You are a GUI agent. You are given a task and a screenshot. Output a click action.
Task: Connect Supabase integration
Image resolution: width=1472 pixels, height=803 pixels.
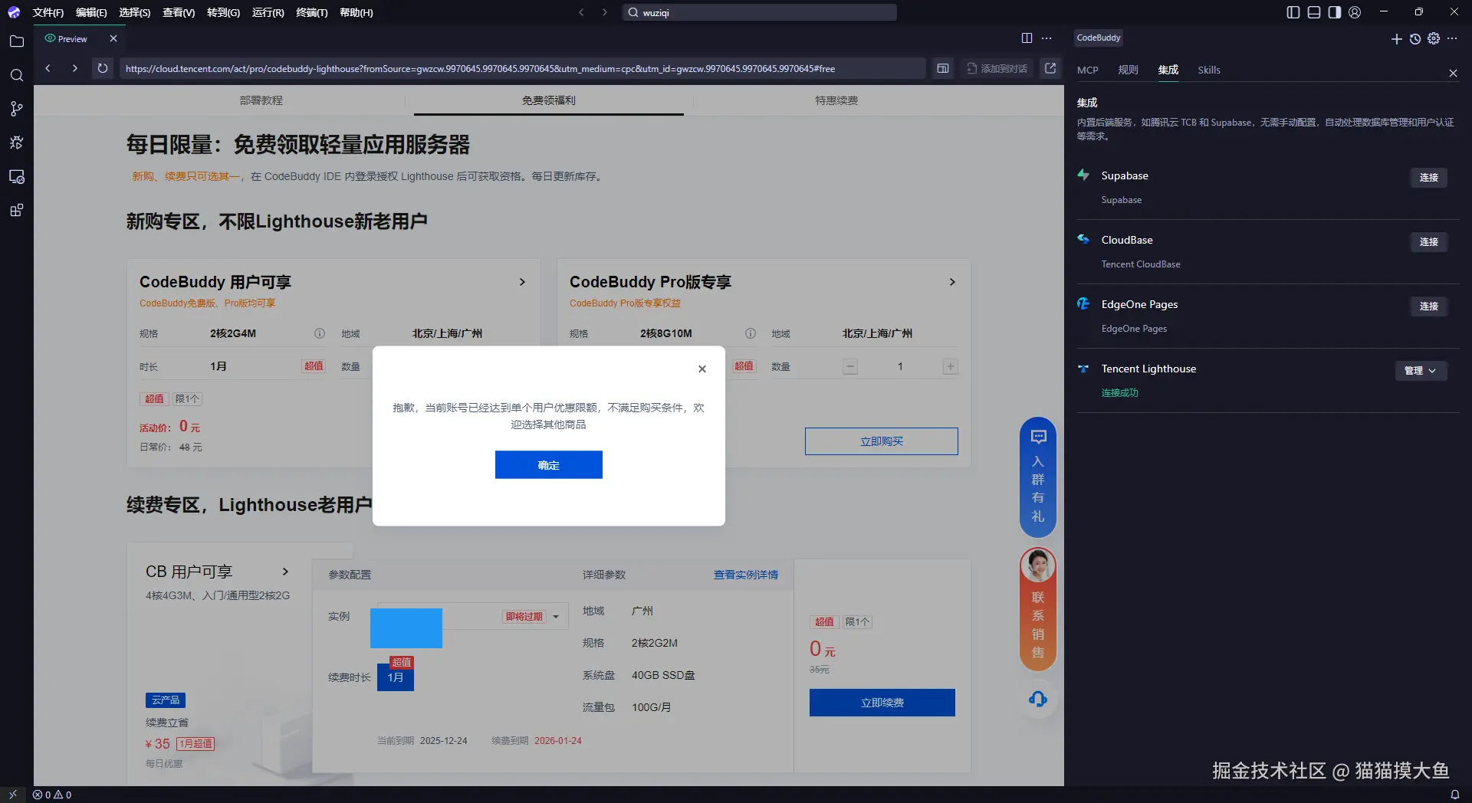[1429, 178]
